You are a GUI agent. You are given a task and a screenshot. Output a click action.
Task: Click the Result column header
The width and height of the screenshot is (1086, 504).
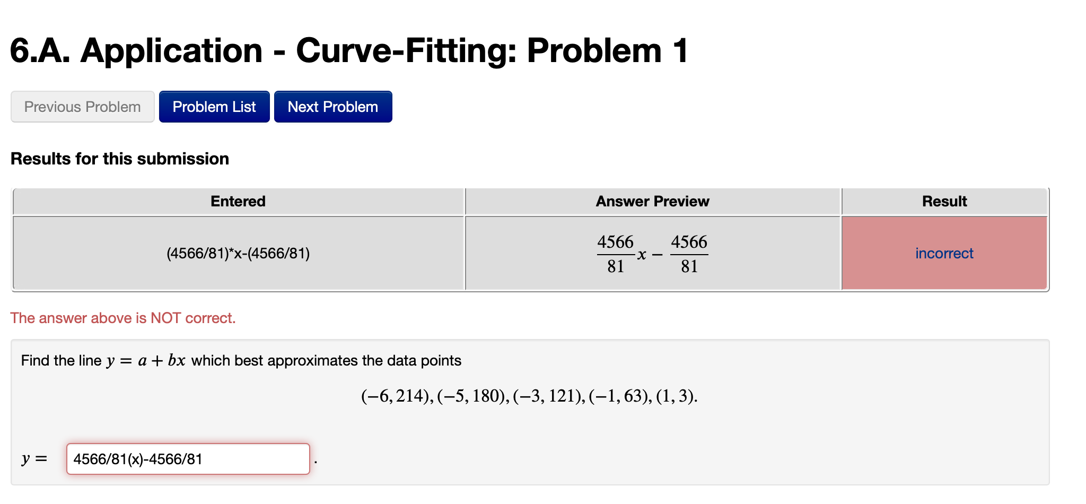tap(944, 201)
